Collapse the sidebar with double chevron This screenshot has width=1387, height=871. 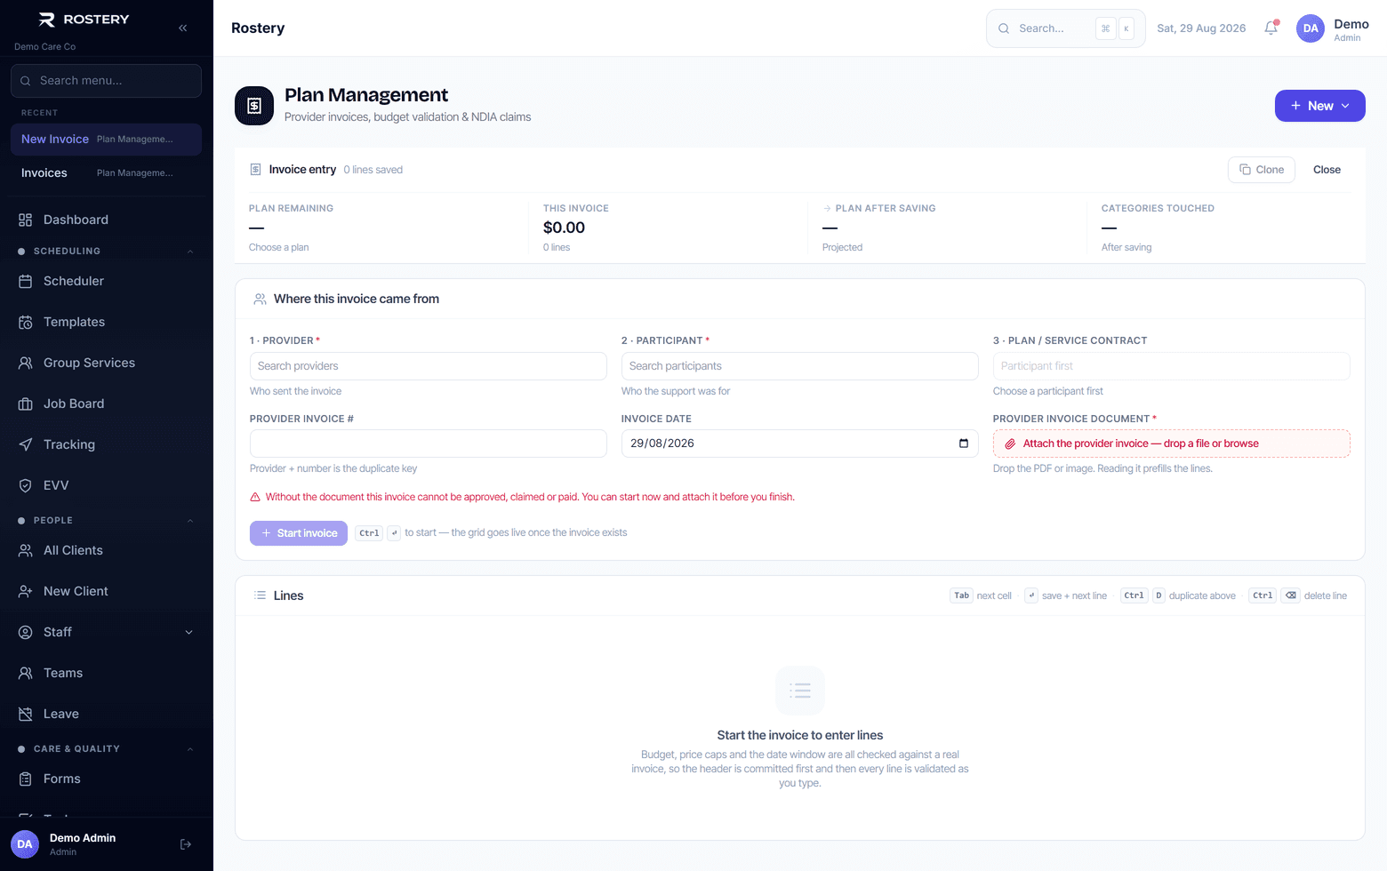click(182, 28)
